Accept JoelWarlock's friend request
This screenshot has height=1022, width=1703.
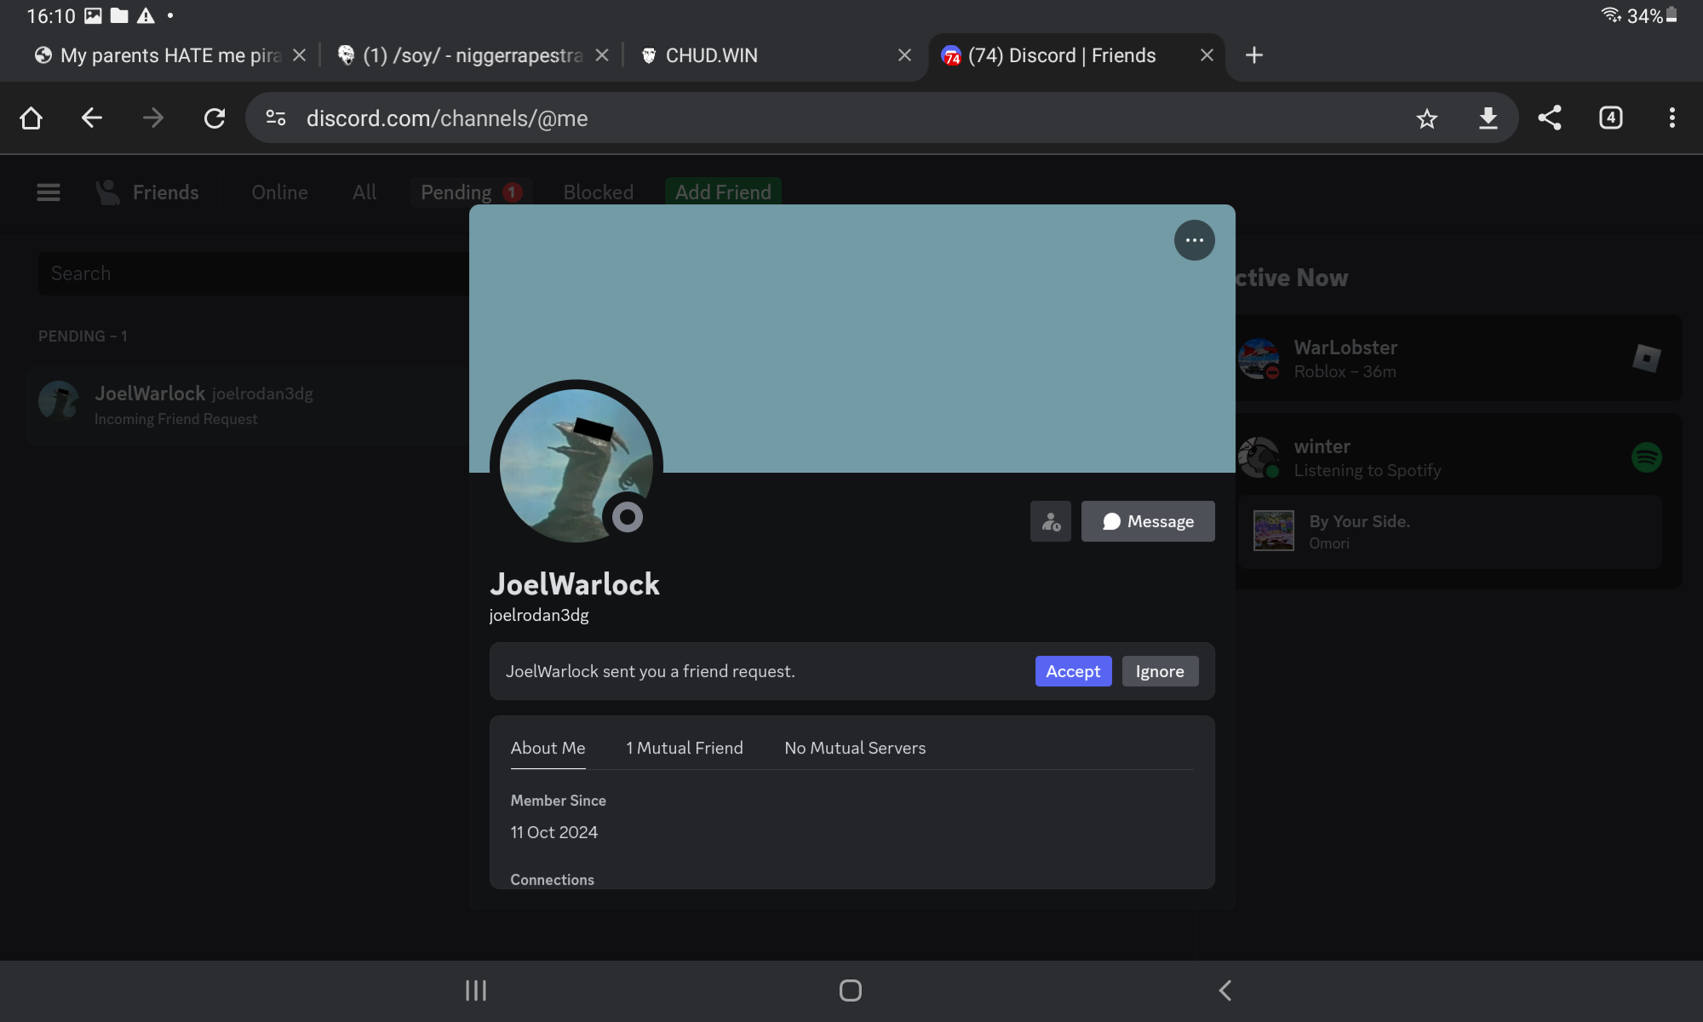coord(1073,671)
